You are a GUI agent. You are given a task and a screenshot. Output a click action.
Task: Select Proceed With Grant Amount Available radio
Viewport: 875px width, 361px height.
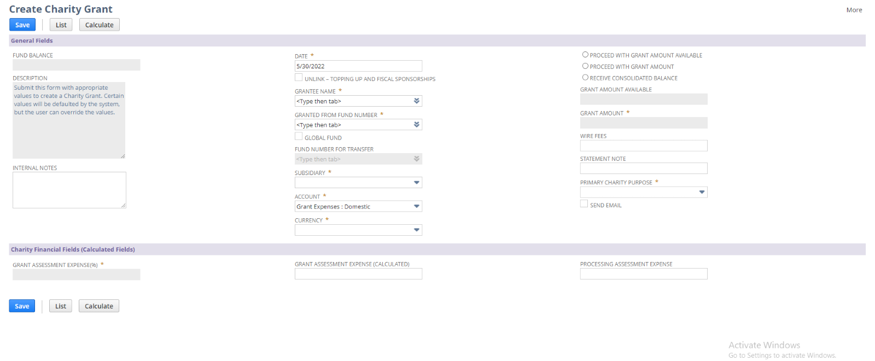coord(585,55)
